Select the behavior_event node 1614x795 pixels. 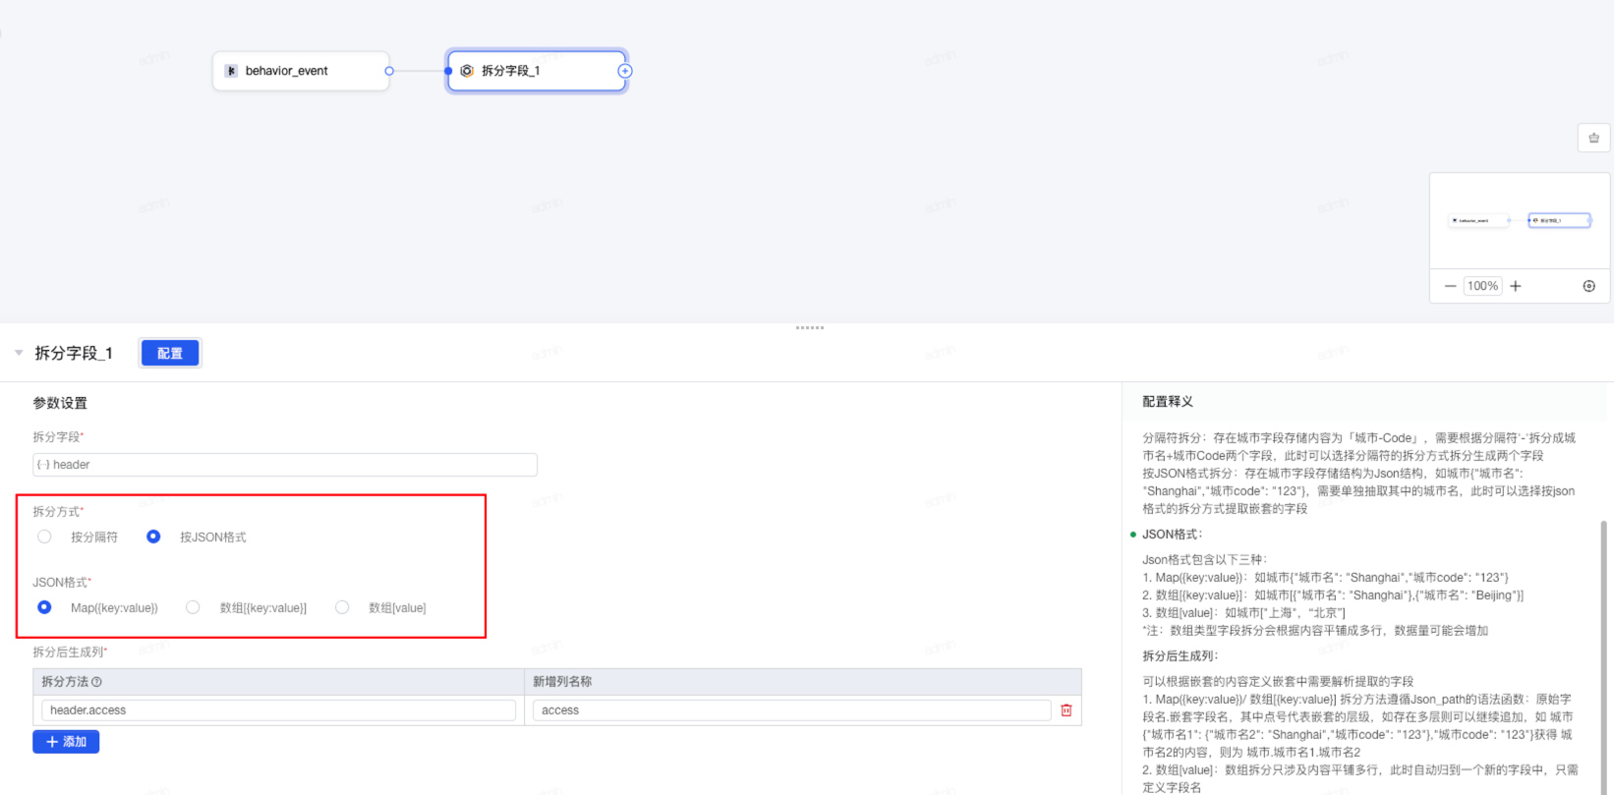[x=301, y=71]
